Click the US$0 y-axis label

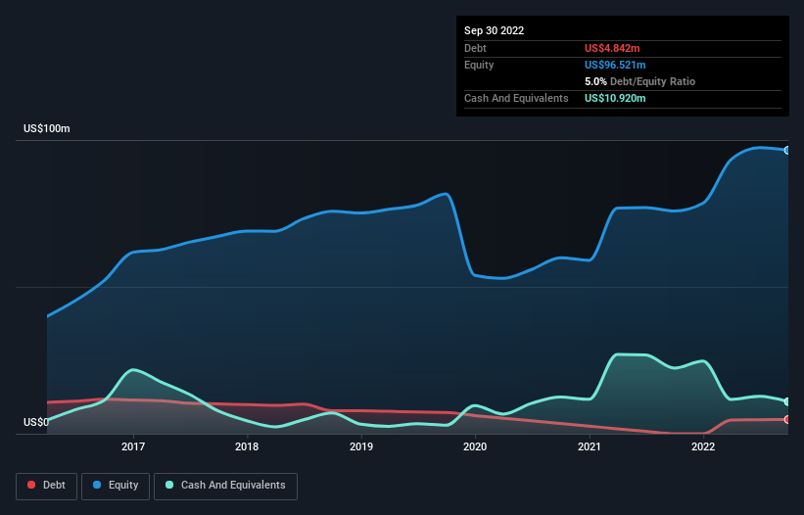[x=36, y=422]
